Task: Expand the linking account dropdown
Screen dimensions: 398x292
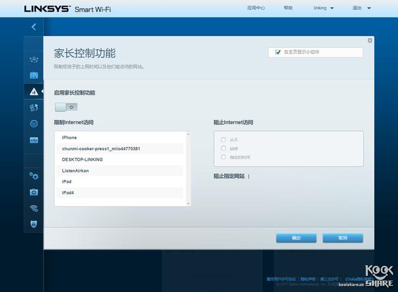Action: pyautogui.click(x=324, y=8)
